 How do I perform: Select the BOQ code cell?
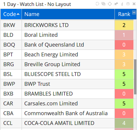[11, 45]
